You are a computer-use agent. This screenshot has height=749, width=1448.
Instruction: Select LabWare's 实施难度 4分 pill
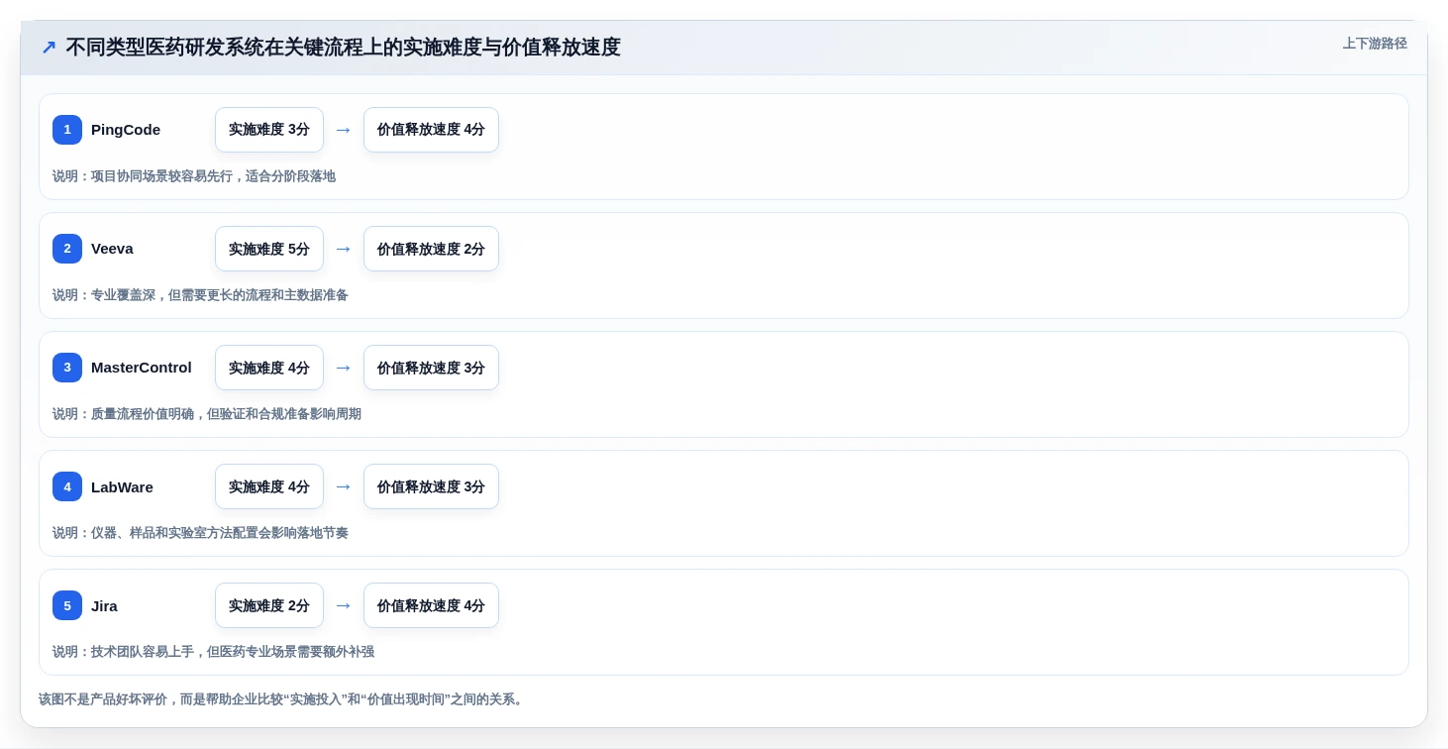tap(269, 486)
